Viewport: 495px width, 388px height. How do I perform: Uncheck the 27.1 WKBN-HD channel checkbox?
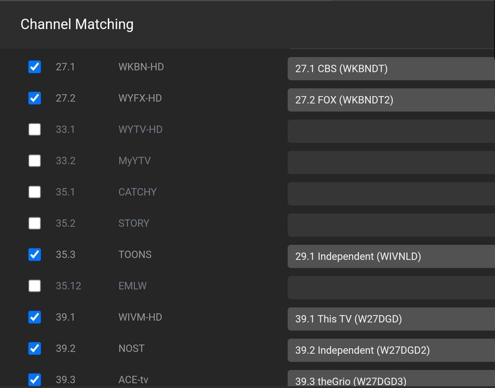pos(35,67)
